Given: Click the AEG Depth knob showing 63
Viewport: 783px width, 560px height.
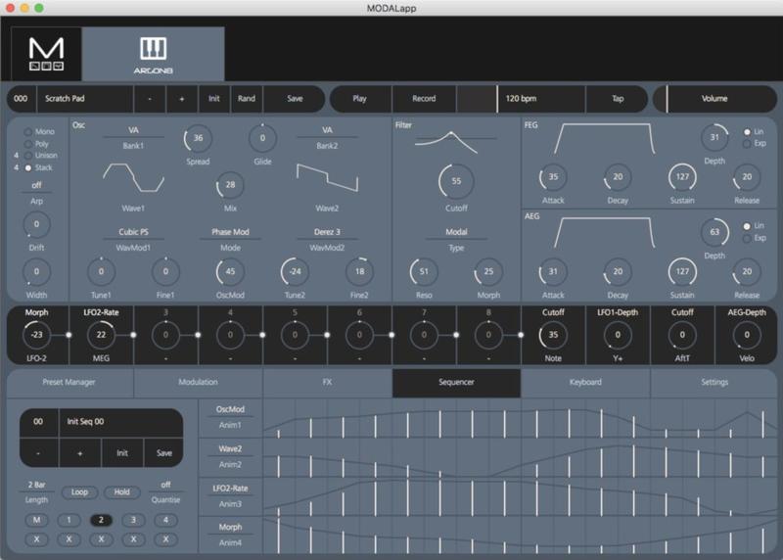Looking at the screenshot, I should (x=714, y=232).
